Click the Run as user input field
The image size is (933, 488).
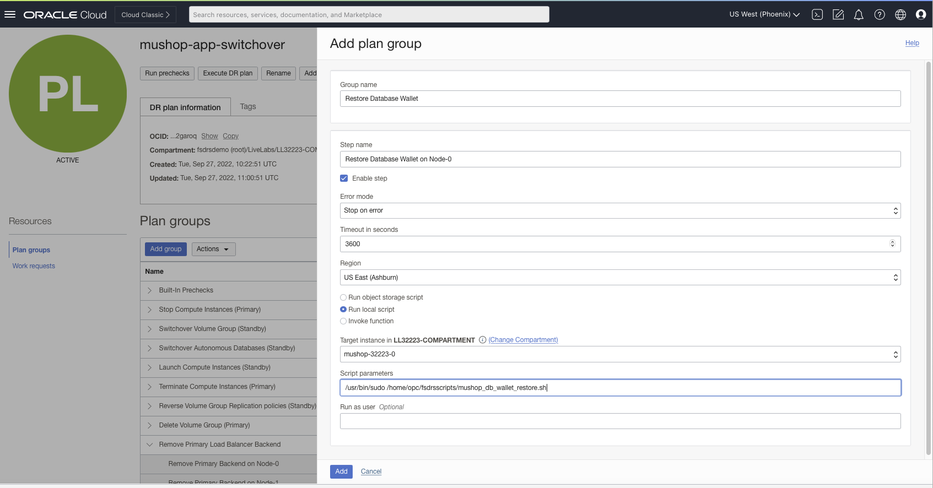620,421
